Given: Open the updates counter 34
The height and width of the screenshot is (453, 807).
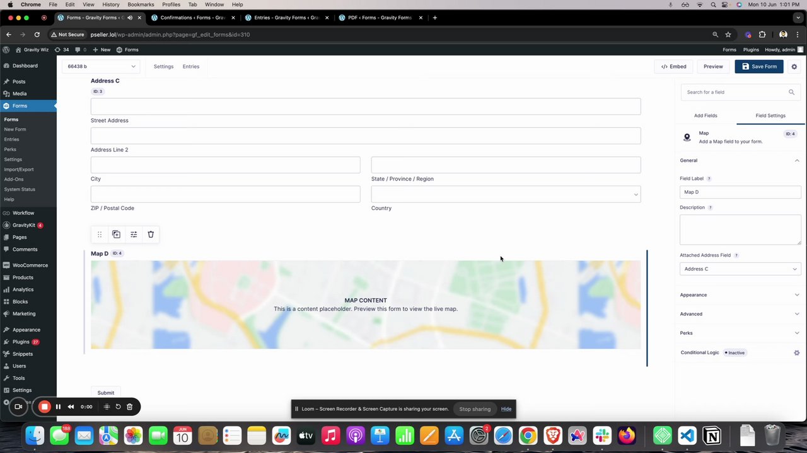Looking at the screenshot, I should [62, 50].
